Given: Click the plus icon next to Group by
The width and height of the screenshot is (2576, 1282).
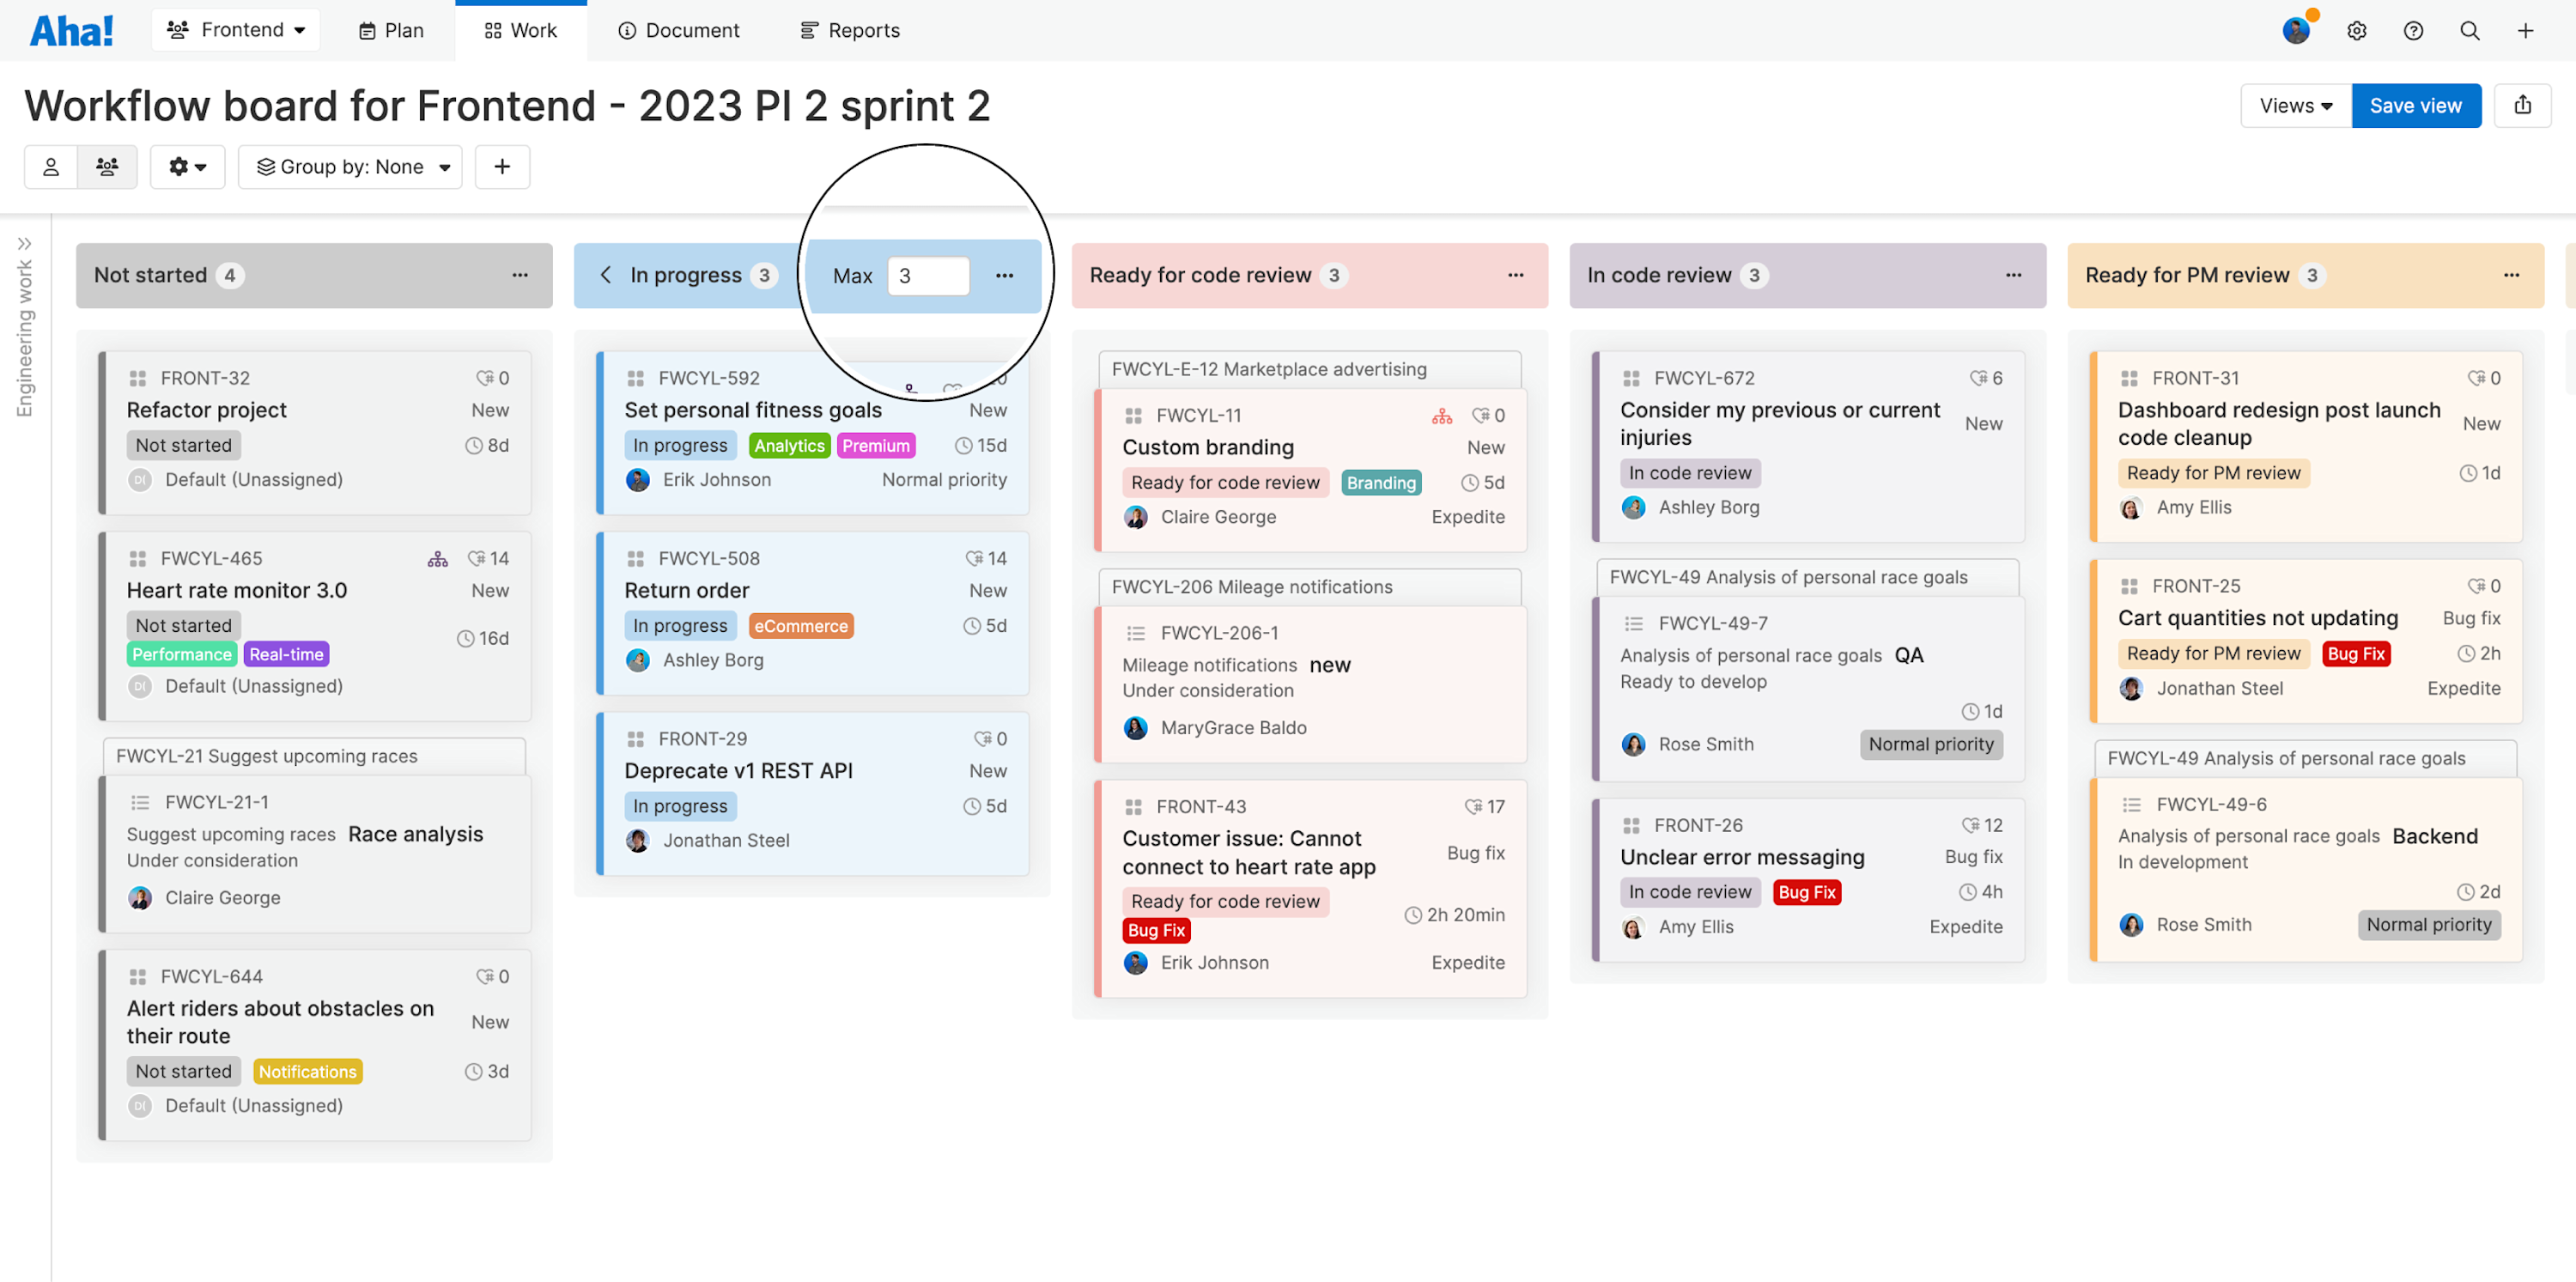Looking at the screenshot, I should click(502, 166).
